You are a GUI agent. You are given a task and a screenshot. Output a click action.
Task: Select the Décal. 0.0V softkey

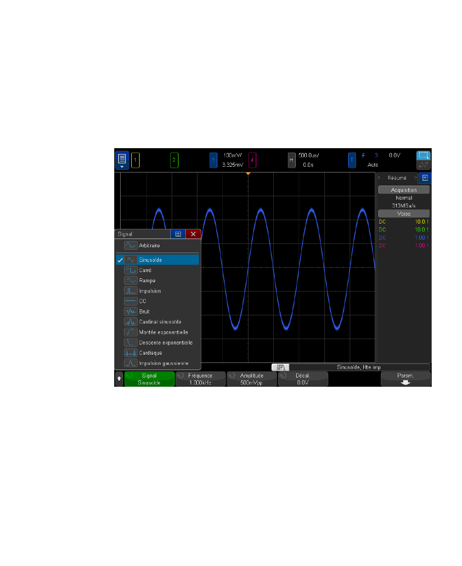tap(303, 379)
